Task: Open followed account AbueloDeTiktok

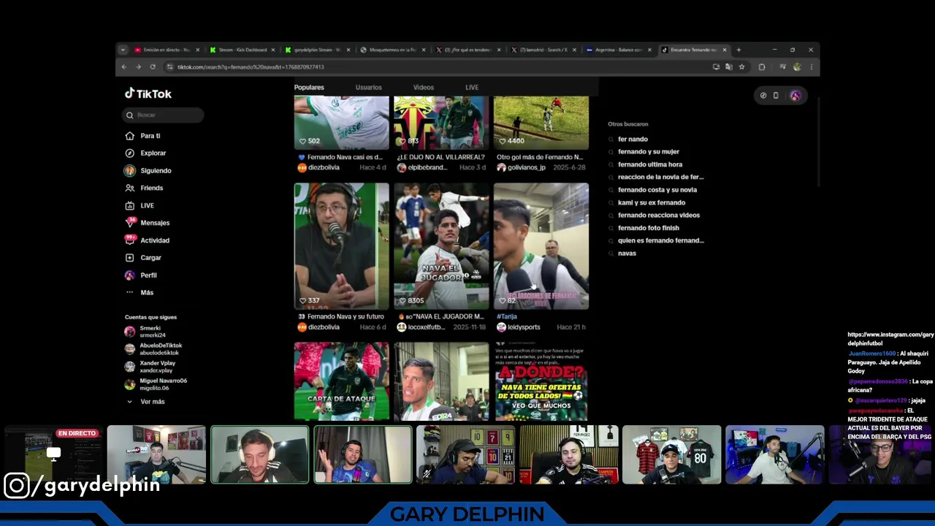Action: [153, 349]
